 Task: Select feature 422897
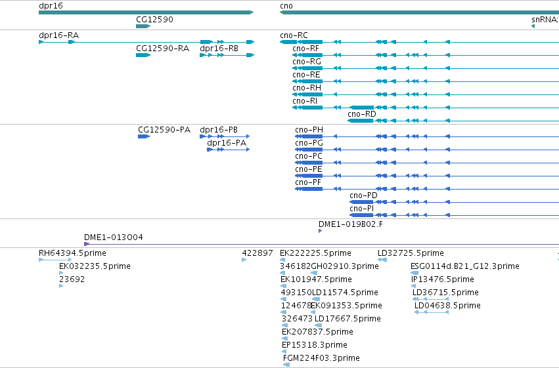click(244, 260)
